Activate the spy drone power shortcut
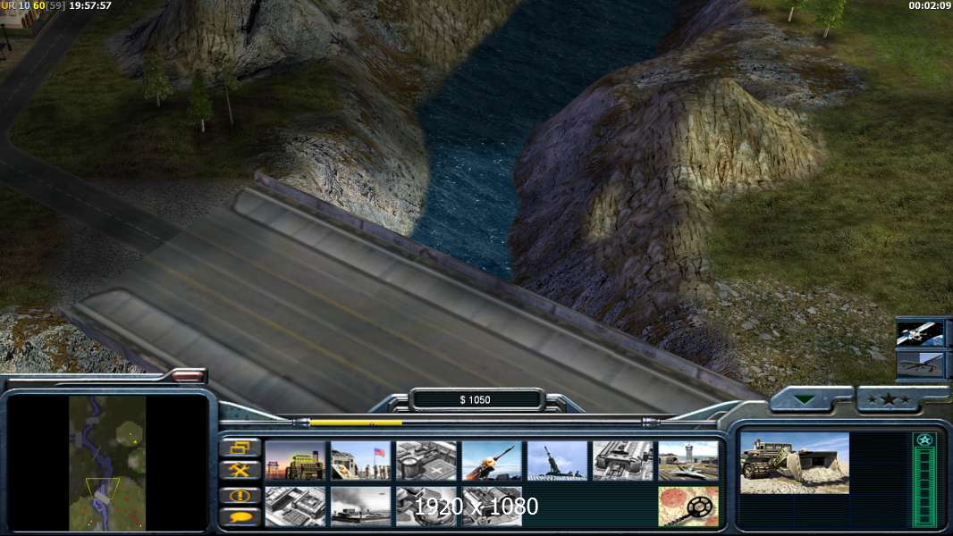Screen dimensions: 953x536 click(920, 364)
